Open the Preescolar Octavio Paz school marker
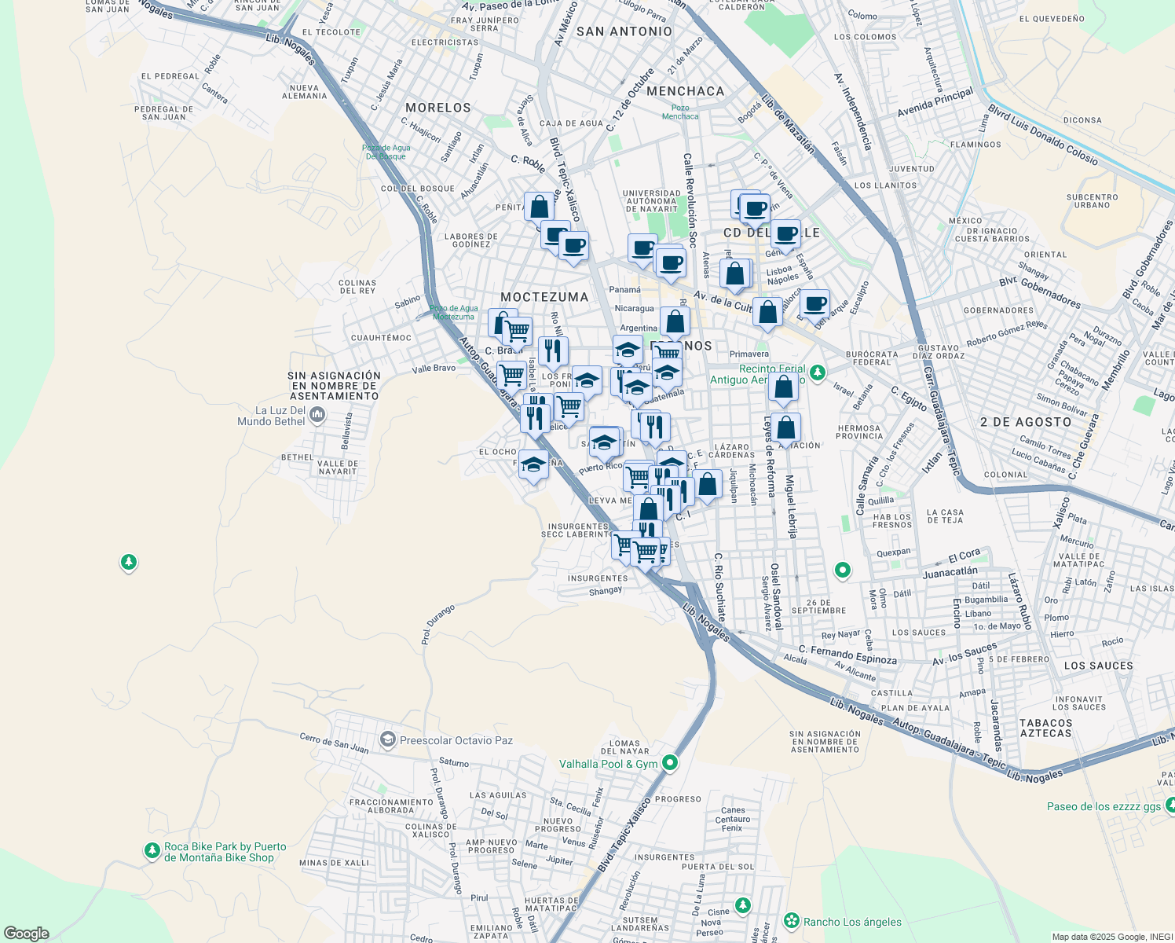1175x943 pixels. pyautogui.click(x=388, y=739)
